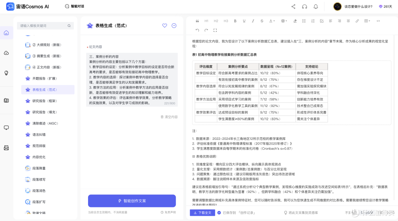398x221 pixels.
Task: Select 清除痕迹（AIGC） template
Action: click(48, 123)
